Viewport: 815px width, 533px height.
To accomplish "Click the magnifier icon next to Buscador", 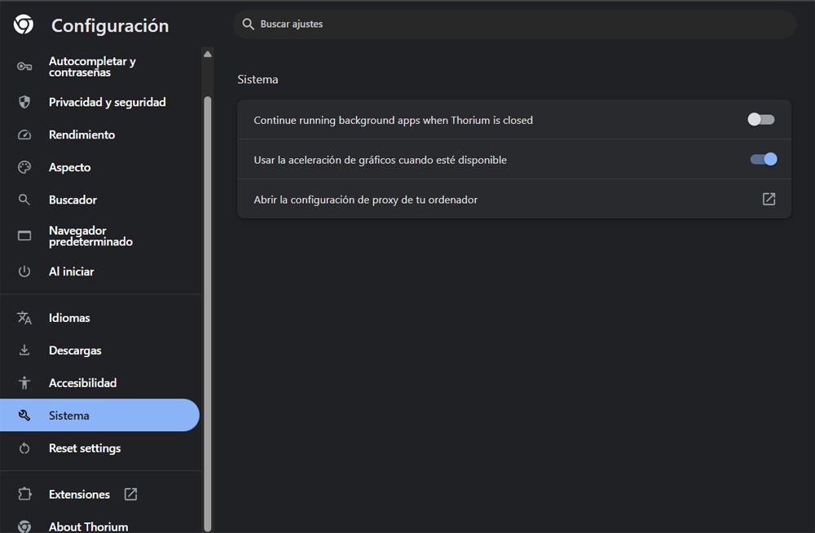I will (x=24, y=200).
